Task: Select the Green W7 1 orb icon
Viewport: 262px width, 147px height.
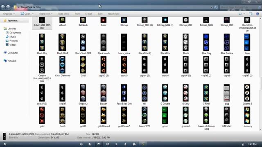Action: pos(145,115)
